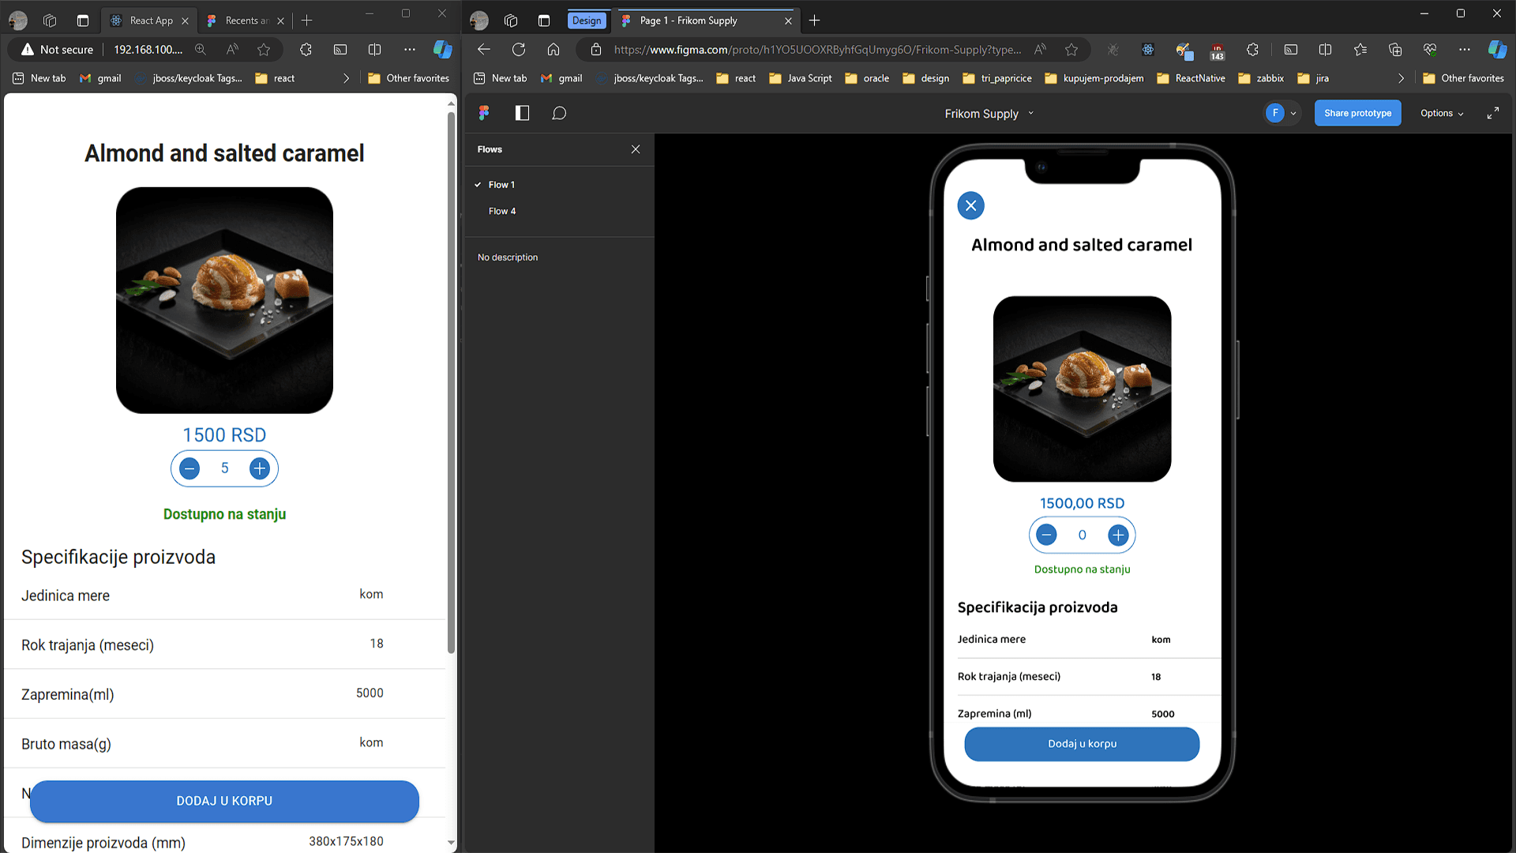The width and height of the screenshot is (1516, 853).
Task: Increase quantity in the Figma prototype stepper
Action: click(1118, 535)
